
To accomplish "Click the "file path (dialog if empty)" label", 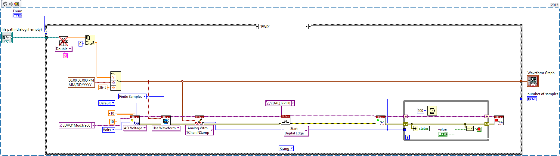I will 22,29.
